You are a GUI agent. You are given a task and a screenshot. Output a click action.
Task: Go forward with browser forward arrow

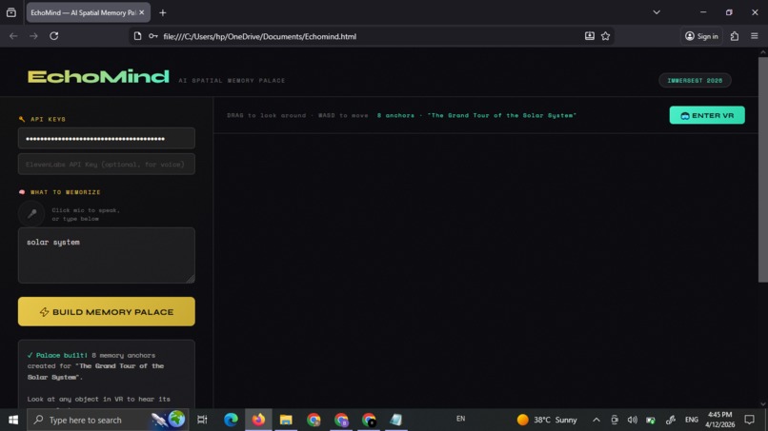(x=33, y=36)
